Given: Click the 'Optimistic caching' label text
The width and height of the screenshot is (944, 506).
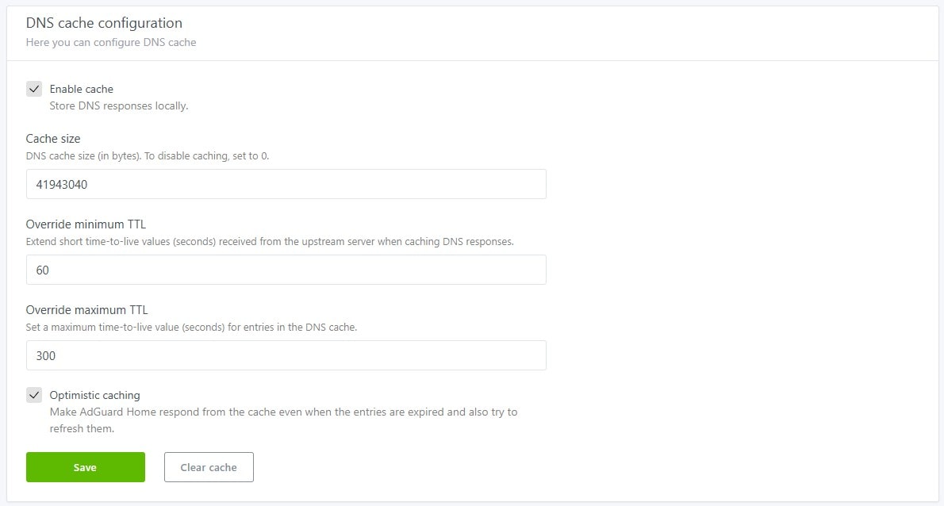Looking at the screenshot, I should pyautogui.click(x=95, y=395).
